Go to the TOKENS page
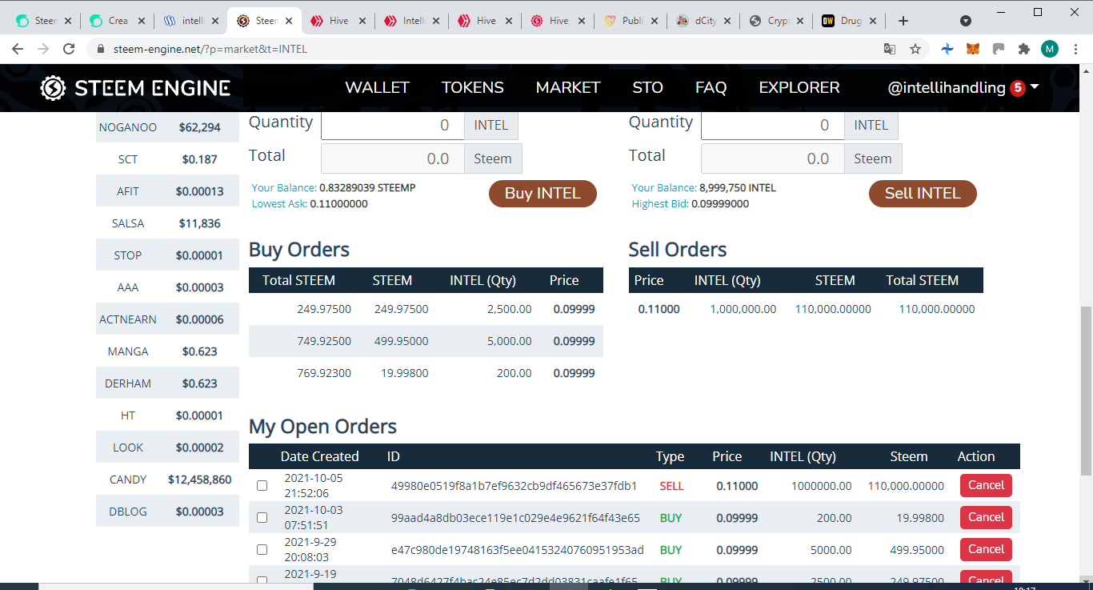 coord(473,88)
